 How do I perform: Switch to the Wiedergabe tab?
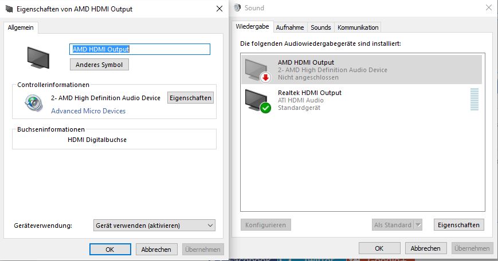point(252,27)
